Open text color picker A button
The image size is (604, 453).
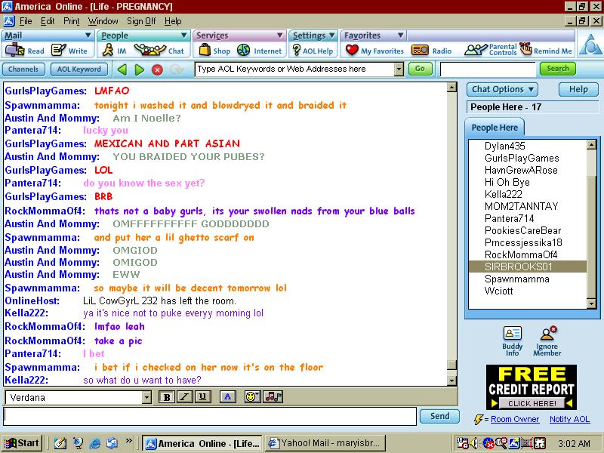228,397
